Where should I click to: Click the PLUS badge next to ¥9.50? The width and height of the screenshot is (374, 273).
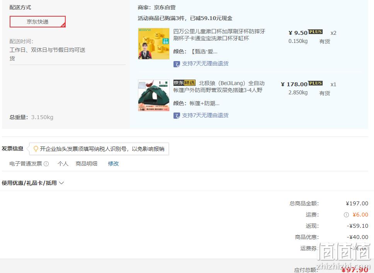315,32
